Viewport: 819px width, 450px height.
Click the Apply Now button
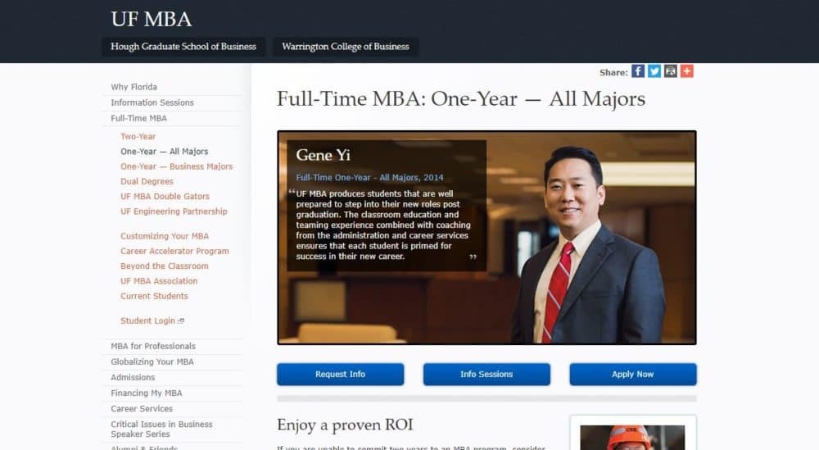coord(632,375)
